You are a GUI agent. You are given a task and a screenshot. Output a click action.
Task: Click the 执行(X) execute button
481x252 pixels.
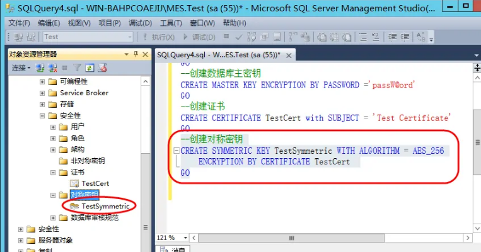coord(159,37)
